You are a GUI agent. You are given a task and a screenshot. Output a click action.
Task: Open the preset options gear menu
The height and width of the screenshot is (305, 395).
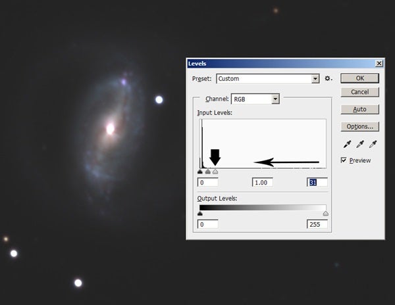[x=328, y=78]
